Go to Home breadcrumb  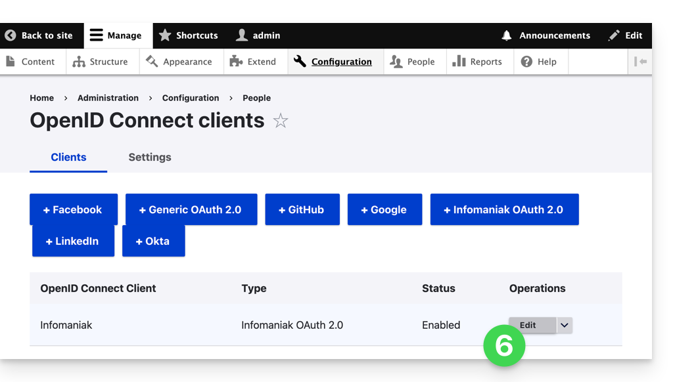point(42,98)
